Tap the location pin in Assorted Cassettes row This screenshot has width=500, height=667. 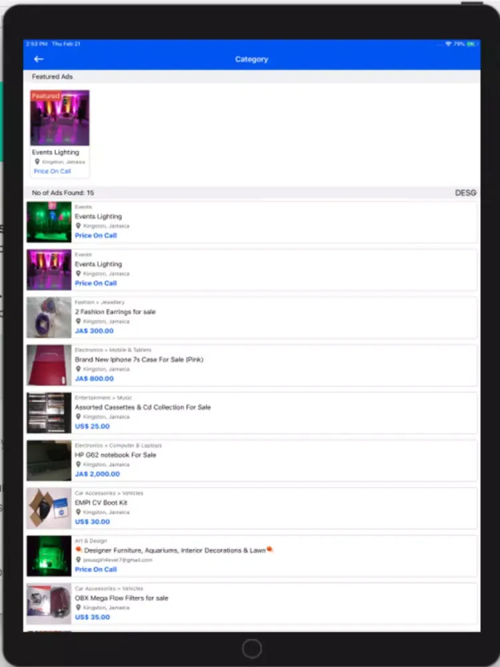(78, 416)
